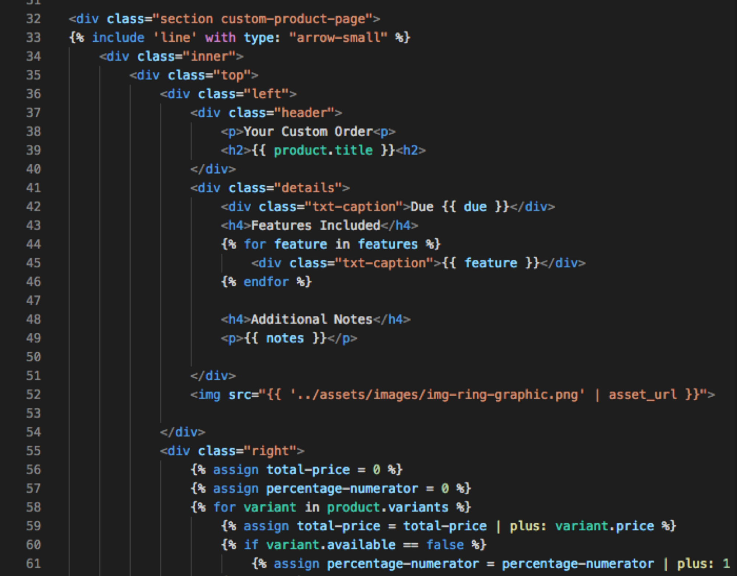Click product.title on line 39
This screenshot has width=737, height=576.
coord(323,150)
